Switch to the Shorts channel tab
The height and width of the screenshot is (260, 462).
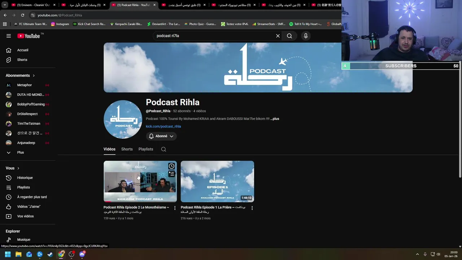tap(127, 149)
